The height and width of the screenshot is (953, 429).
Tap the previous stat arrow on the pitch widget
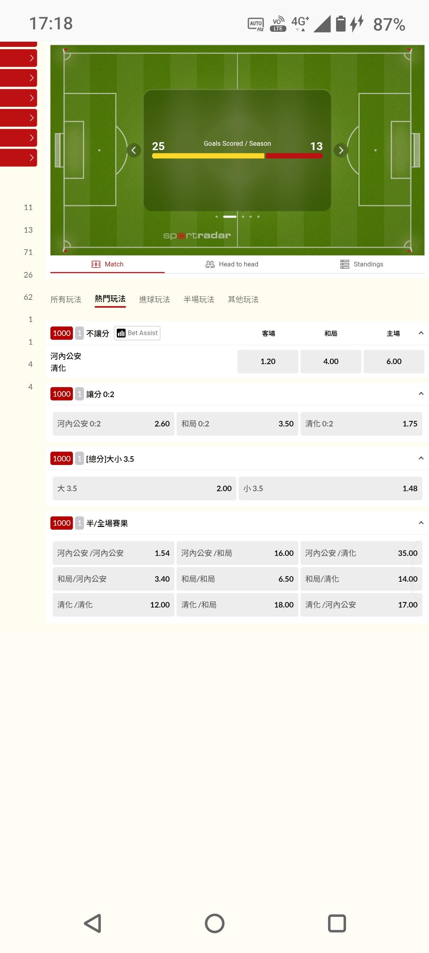[x=134, y=150]
